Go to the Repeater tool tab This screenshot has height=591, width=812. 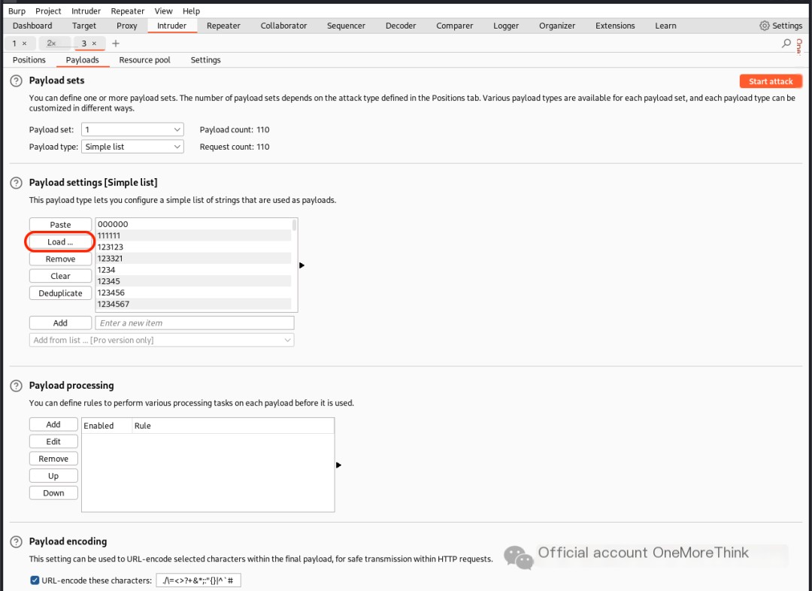[x=224, y=26]
